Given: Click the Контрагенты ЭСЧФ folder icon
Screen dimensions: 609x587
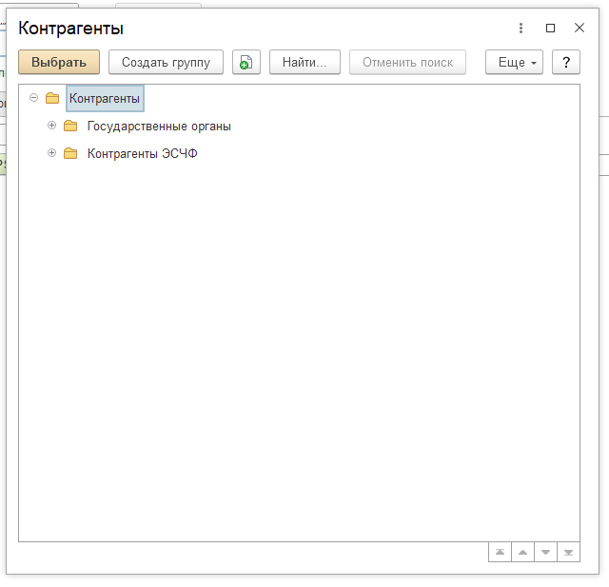Looking at the screenshot, I should (x=70, y=153).
